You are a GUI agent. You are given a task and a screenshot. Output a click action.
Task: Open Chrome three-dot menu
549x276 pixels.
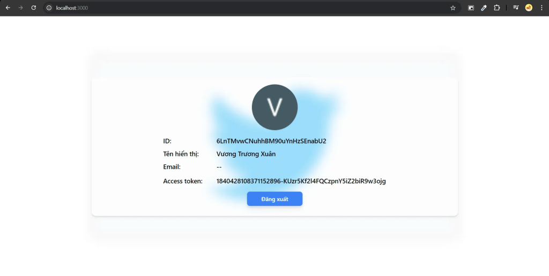pyautogui.click(x=541, y=8)
